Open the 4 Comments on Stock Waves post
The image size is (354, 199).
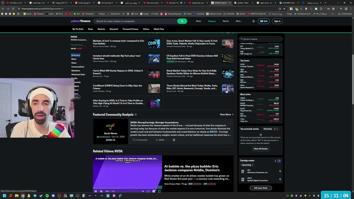point(140,140)
